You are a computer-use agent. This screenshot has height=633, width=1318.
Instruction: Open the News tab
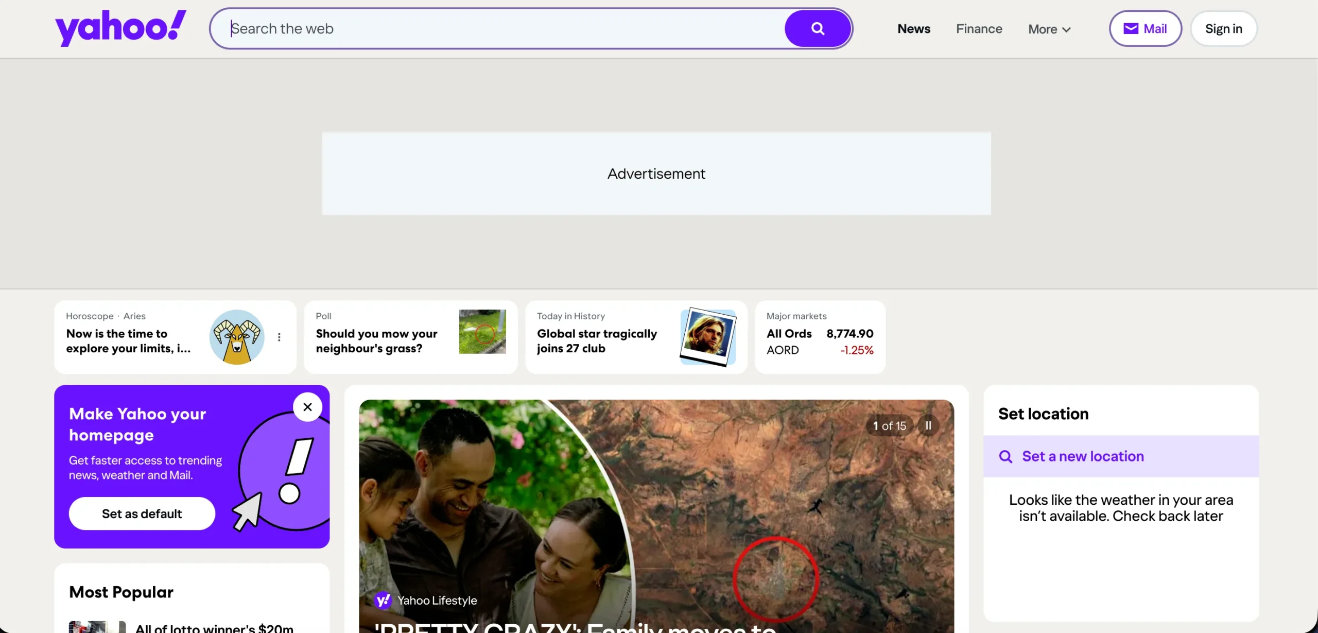[913, 29]
